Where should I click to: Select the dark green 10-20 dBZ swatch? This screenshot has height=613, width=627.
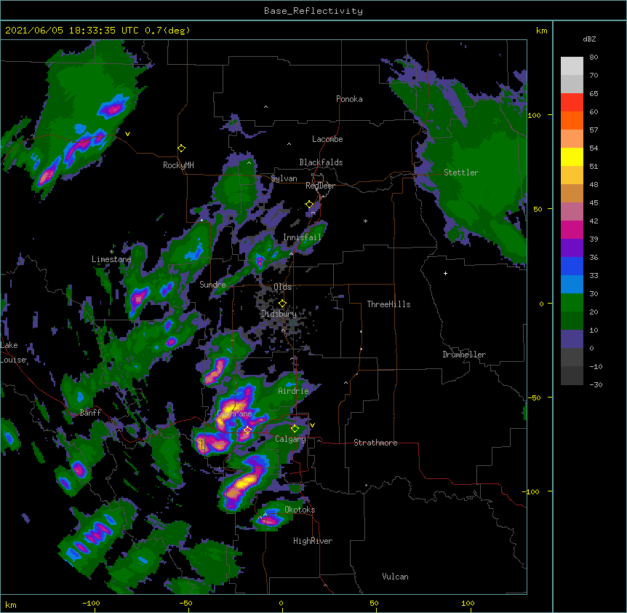pyautogui.click(x=572, y=321)
